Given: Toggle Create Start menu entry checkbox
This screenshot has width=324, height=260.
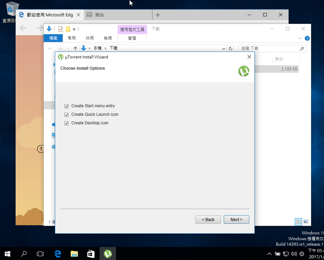Looking at the screenshot, I should [x=66, y=106].
